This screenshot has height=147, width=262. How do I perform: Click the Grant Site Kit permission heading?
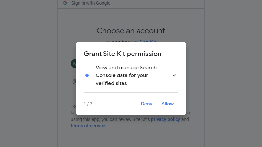(x=122, y=54)
